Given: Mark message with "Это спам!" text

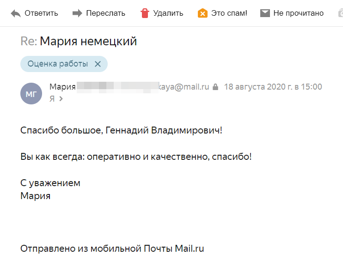Looking at the screenshot, I should 229,13.
